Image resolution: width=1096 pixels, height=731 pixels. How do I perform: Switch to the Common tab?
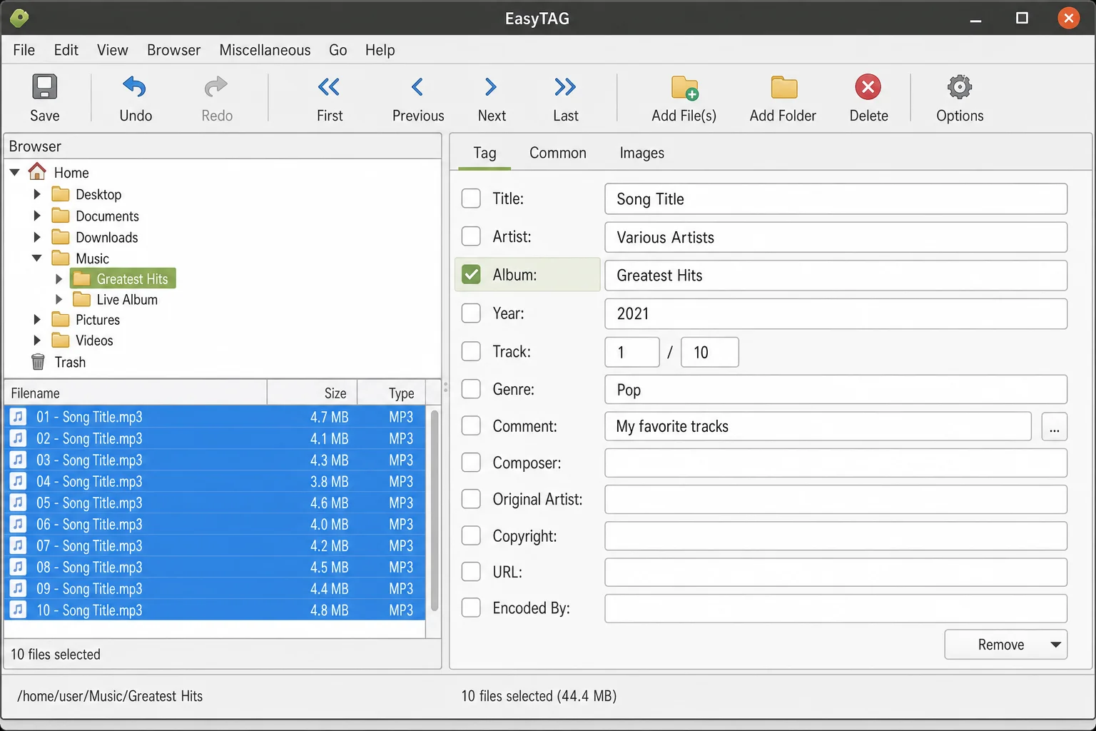[x=558, y=153]
